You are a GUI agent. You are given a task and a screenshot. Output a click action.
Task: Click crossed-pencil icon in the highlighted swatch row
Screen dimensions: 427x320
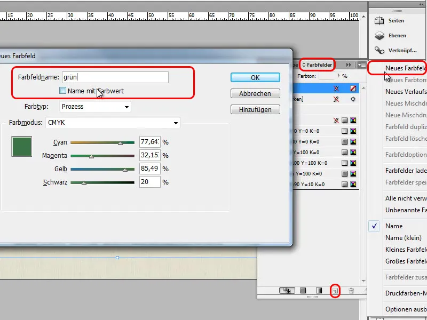tap(336, 89)
